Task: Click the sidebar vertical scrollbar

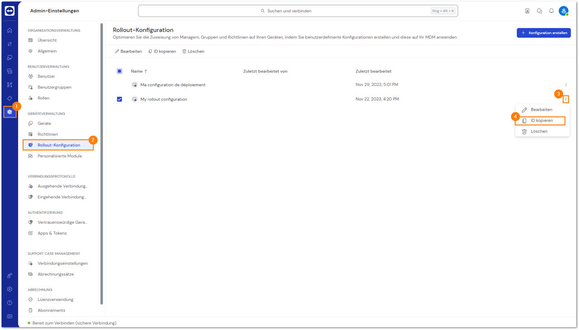Action: coord(102,164)
